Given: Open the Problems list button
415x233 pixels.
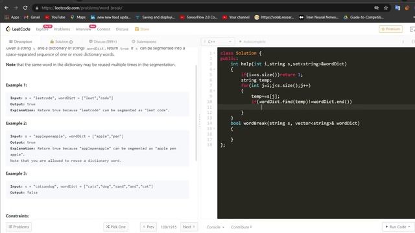Looking at the screenshot, I should click(x=19, y=227).
